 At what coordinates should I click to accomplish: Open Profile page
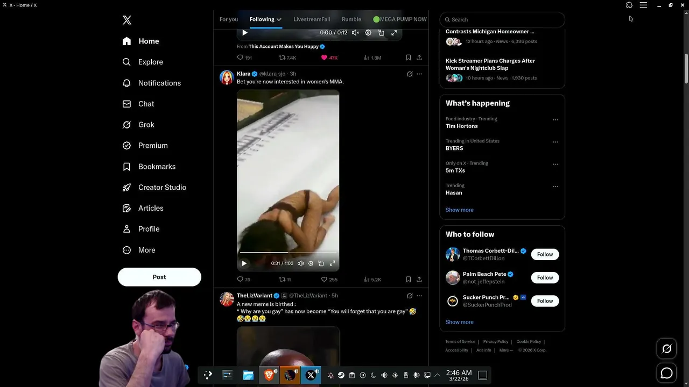click(140, 229)
